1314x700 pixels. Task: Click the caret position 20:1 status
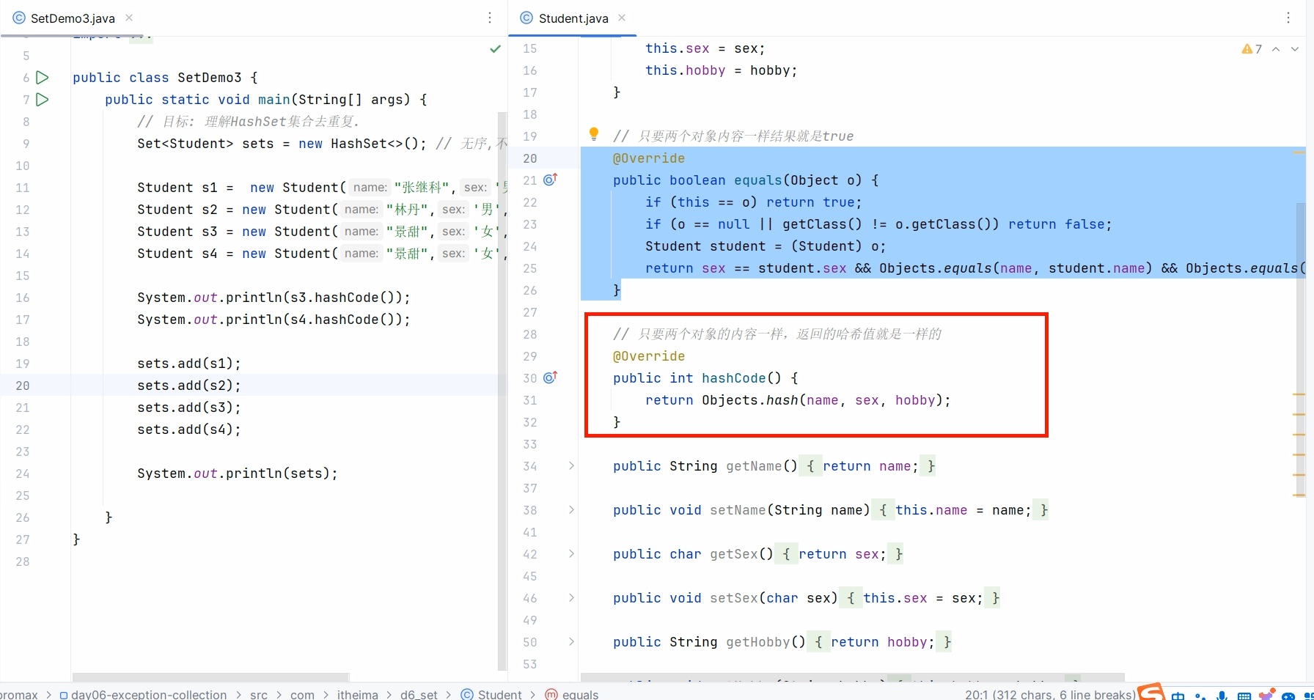(x=1050, y=694)
